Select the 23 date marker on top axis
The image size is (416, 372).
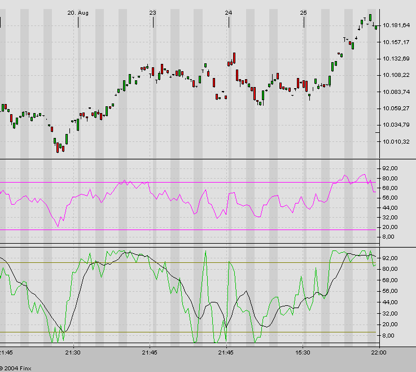[x=152, y=12]
